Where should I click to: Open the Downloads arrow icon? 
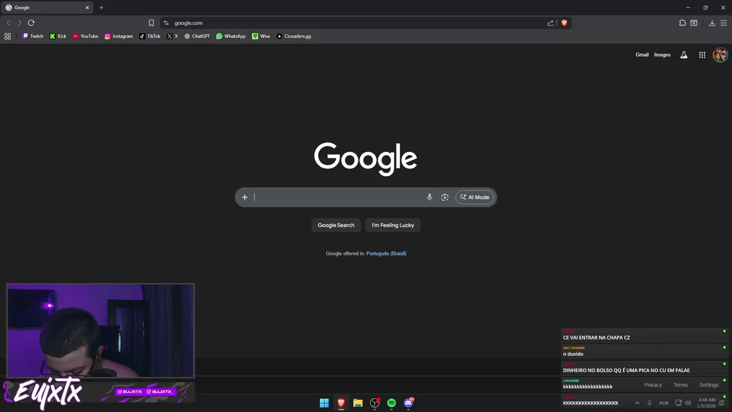click(712, 23)
